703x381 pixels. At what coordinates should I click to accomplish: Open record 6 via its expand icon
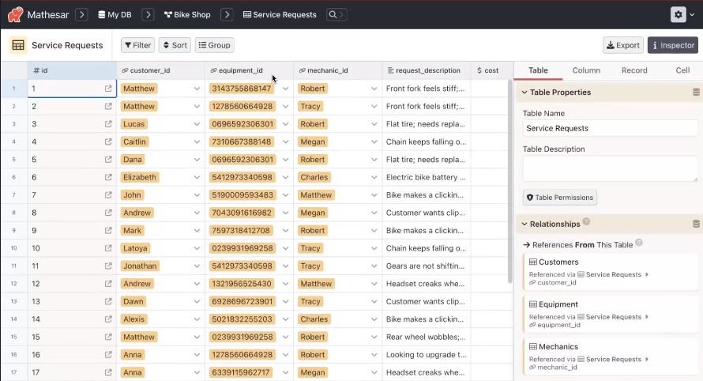(108, 177)
